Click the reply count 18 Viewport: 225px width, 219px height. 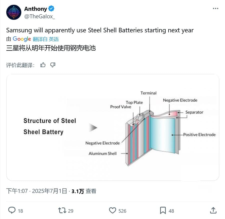click(x=20, y=211)
